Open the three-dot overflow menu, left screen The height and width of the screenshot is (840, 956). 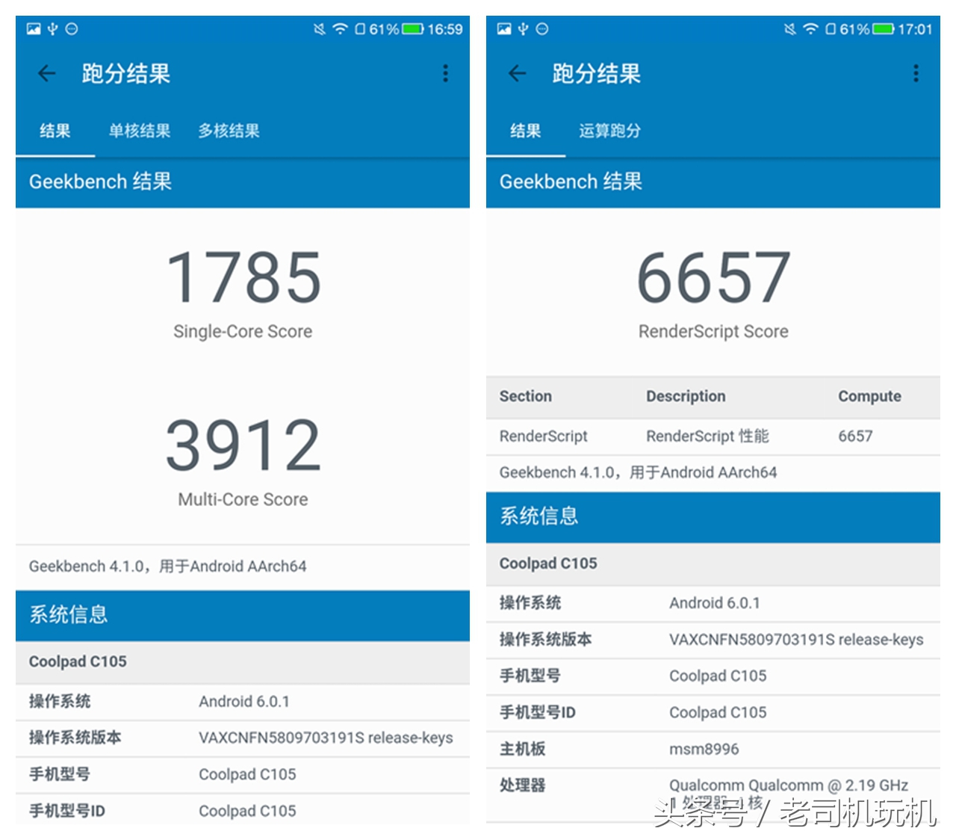446,73
